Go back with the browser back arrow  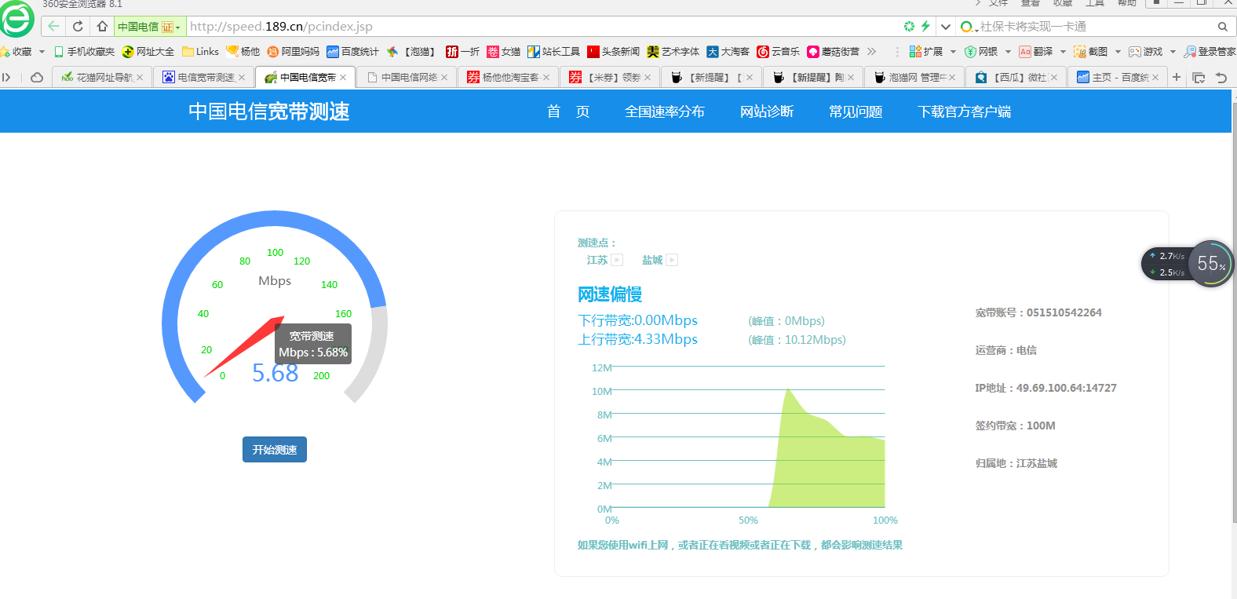pos(53,27)
